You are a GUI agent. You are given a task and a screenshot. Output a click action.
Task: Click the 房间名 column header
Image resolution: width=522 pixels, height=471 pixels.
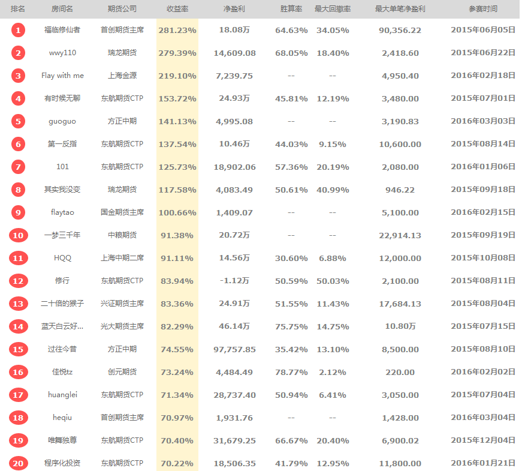point(62,9)
